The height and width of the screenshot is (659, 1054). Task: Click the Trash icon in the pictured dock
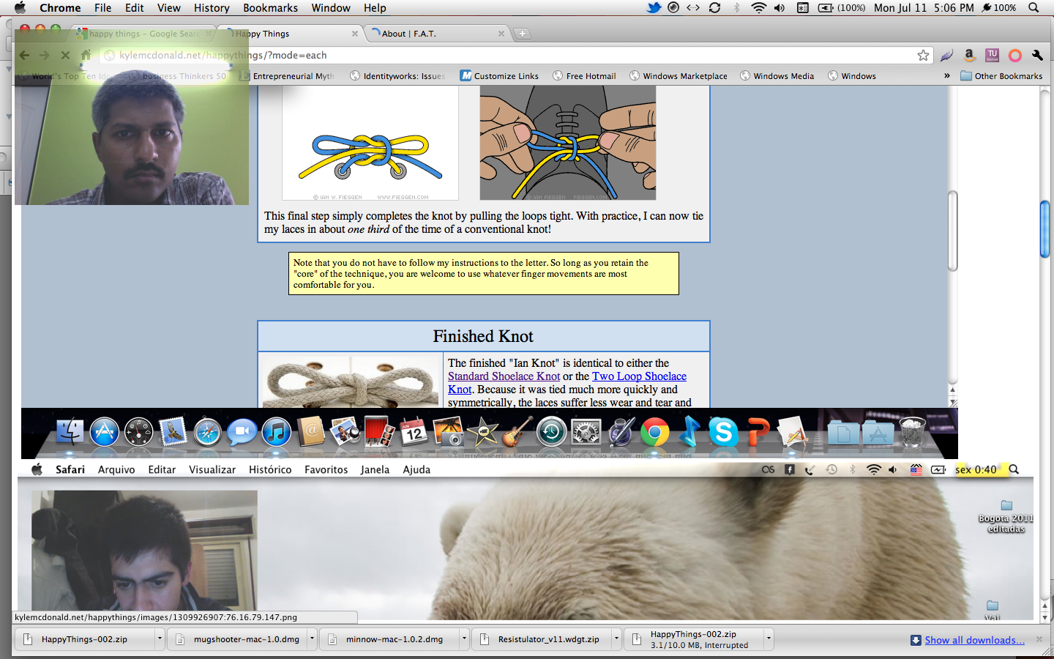coord(912,432)
